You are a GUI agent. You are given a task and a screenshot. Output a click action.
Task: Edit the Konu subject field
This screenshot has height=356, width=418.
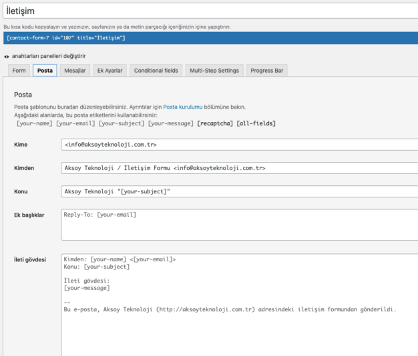(237, 191)
